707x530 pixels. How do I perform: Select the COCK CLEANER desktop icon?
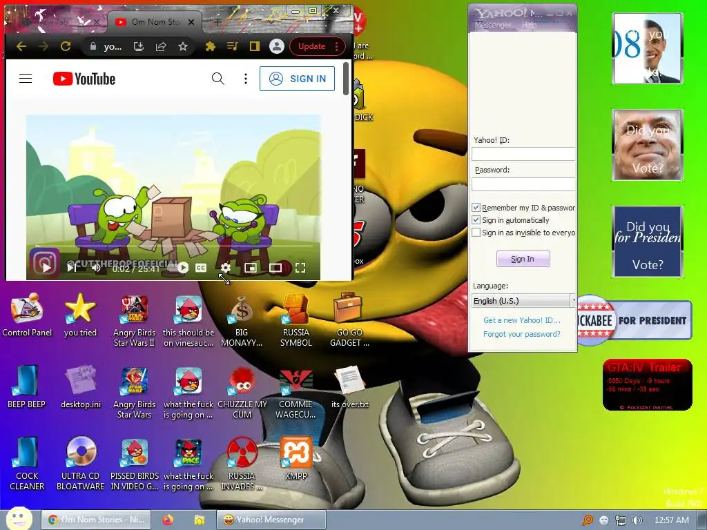[27, 464]
